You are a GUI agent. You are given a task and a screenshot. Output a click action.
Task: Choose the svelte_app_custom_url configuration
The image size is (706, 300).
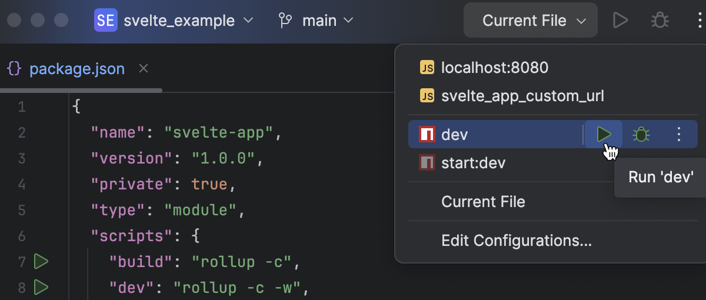[522, 96]
